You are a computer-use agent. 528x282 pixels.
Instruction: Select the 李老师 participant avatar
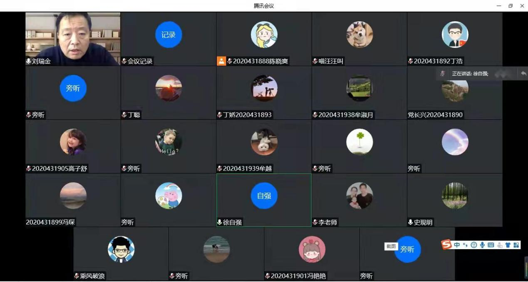(359, 195)
